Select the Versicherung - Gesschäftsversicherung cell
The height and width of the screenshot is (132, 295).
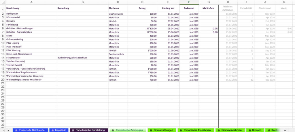tap(31, 69)
